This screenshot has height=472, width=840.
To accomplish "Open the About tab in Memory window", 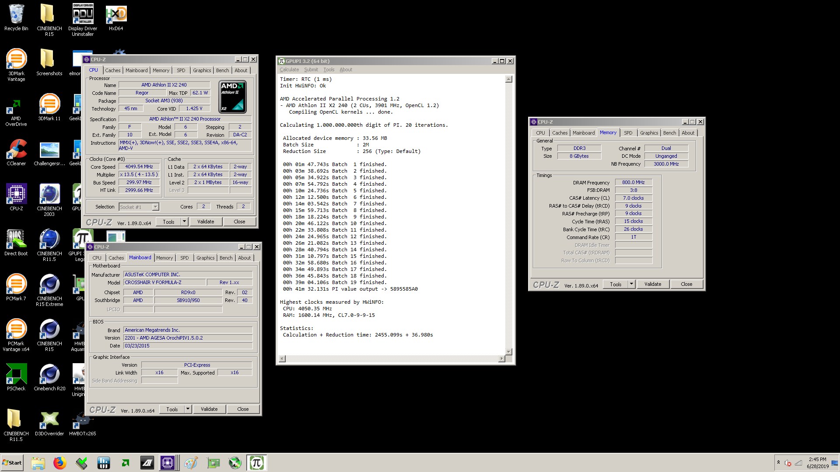I will (688, 133).
